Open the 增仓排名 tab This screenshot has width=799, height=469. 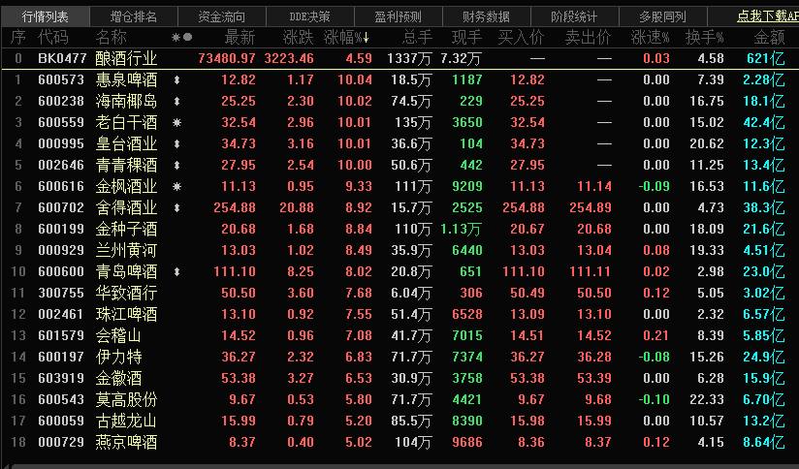(x=134, y=16)
